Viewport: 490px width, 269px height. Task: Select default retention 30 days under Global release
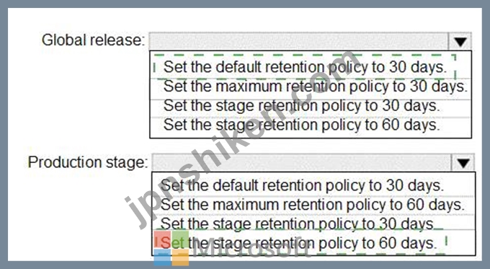click(305, 67)
